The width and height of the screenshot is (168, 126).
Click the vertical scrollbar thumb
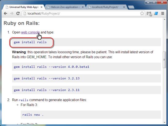(x=164, y=59)
